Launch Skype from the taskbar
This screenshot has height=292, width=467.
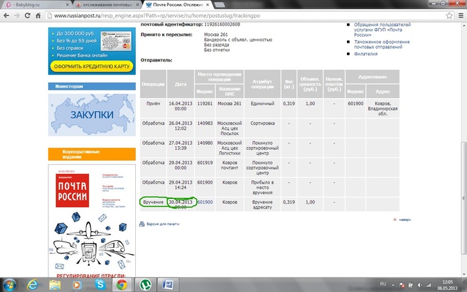point(101,284)
